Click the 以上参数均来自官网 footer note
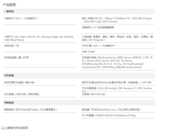This screenshot has width=169, height=132. (14, 128)
